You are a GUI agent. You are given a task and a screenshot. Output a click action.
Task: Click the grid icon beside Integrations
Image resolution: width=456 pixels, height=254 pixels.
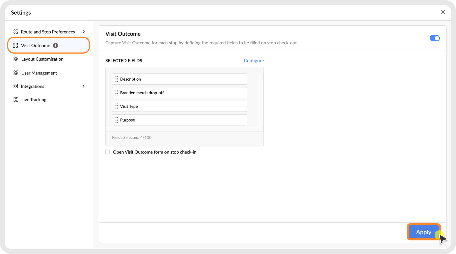click(x=16, y=86)
